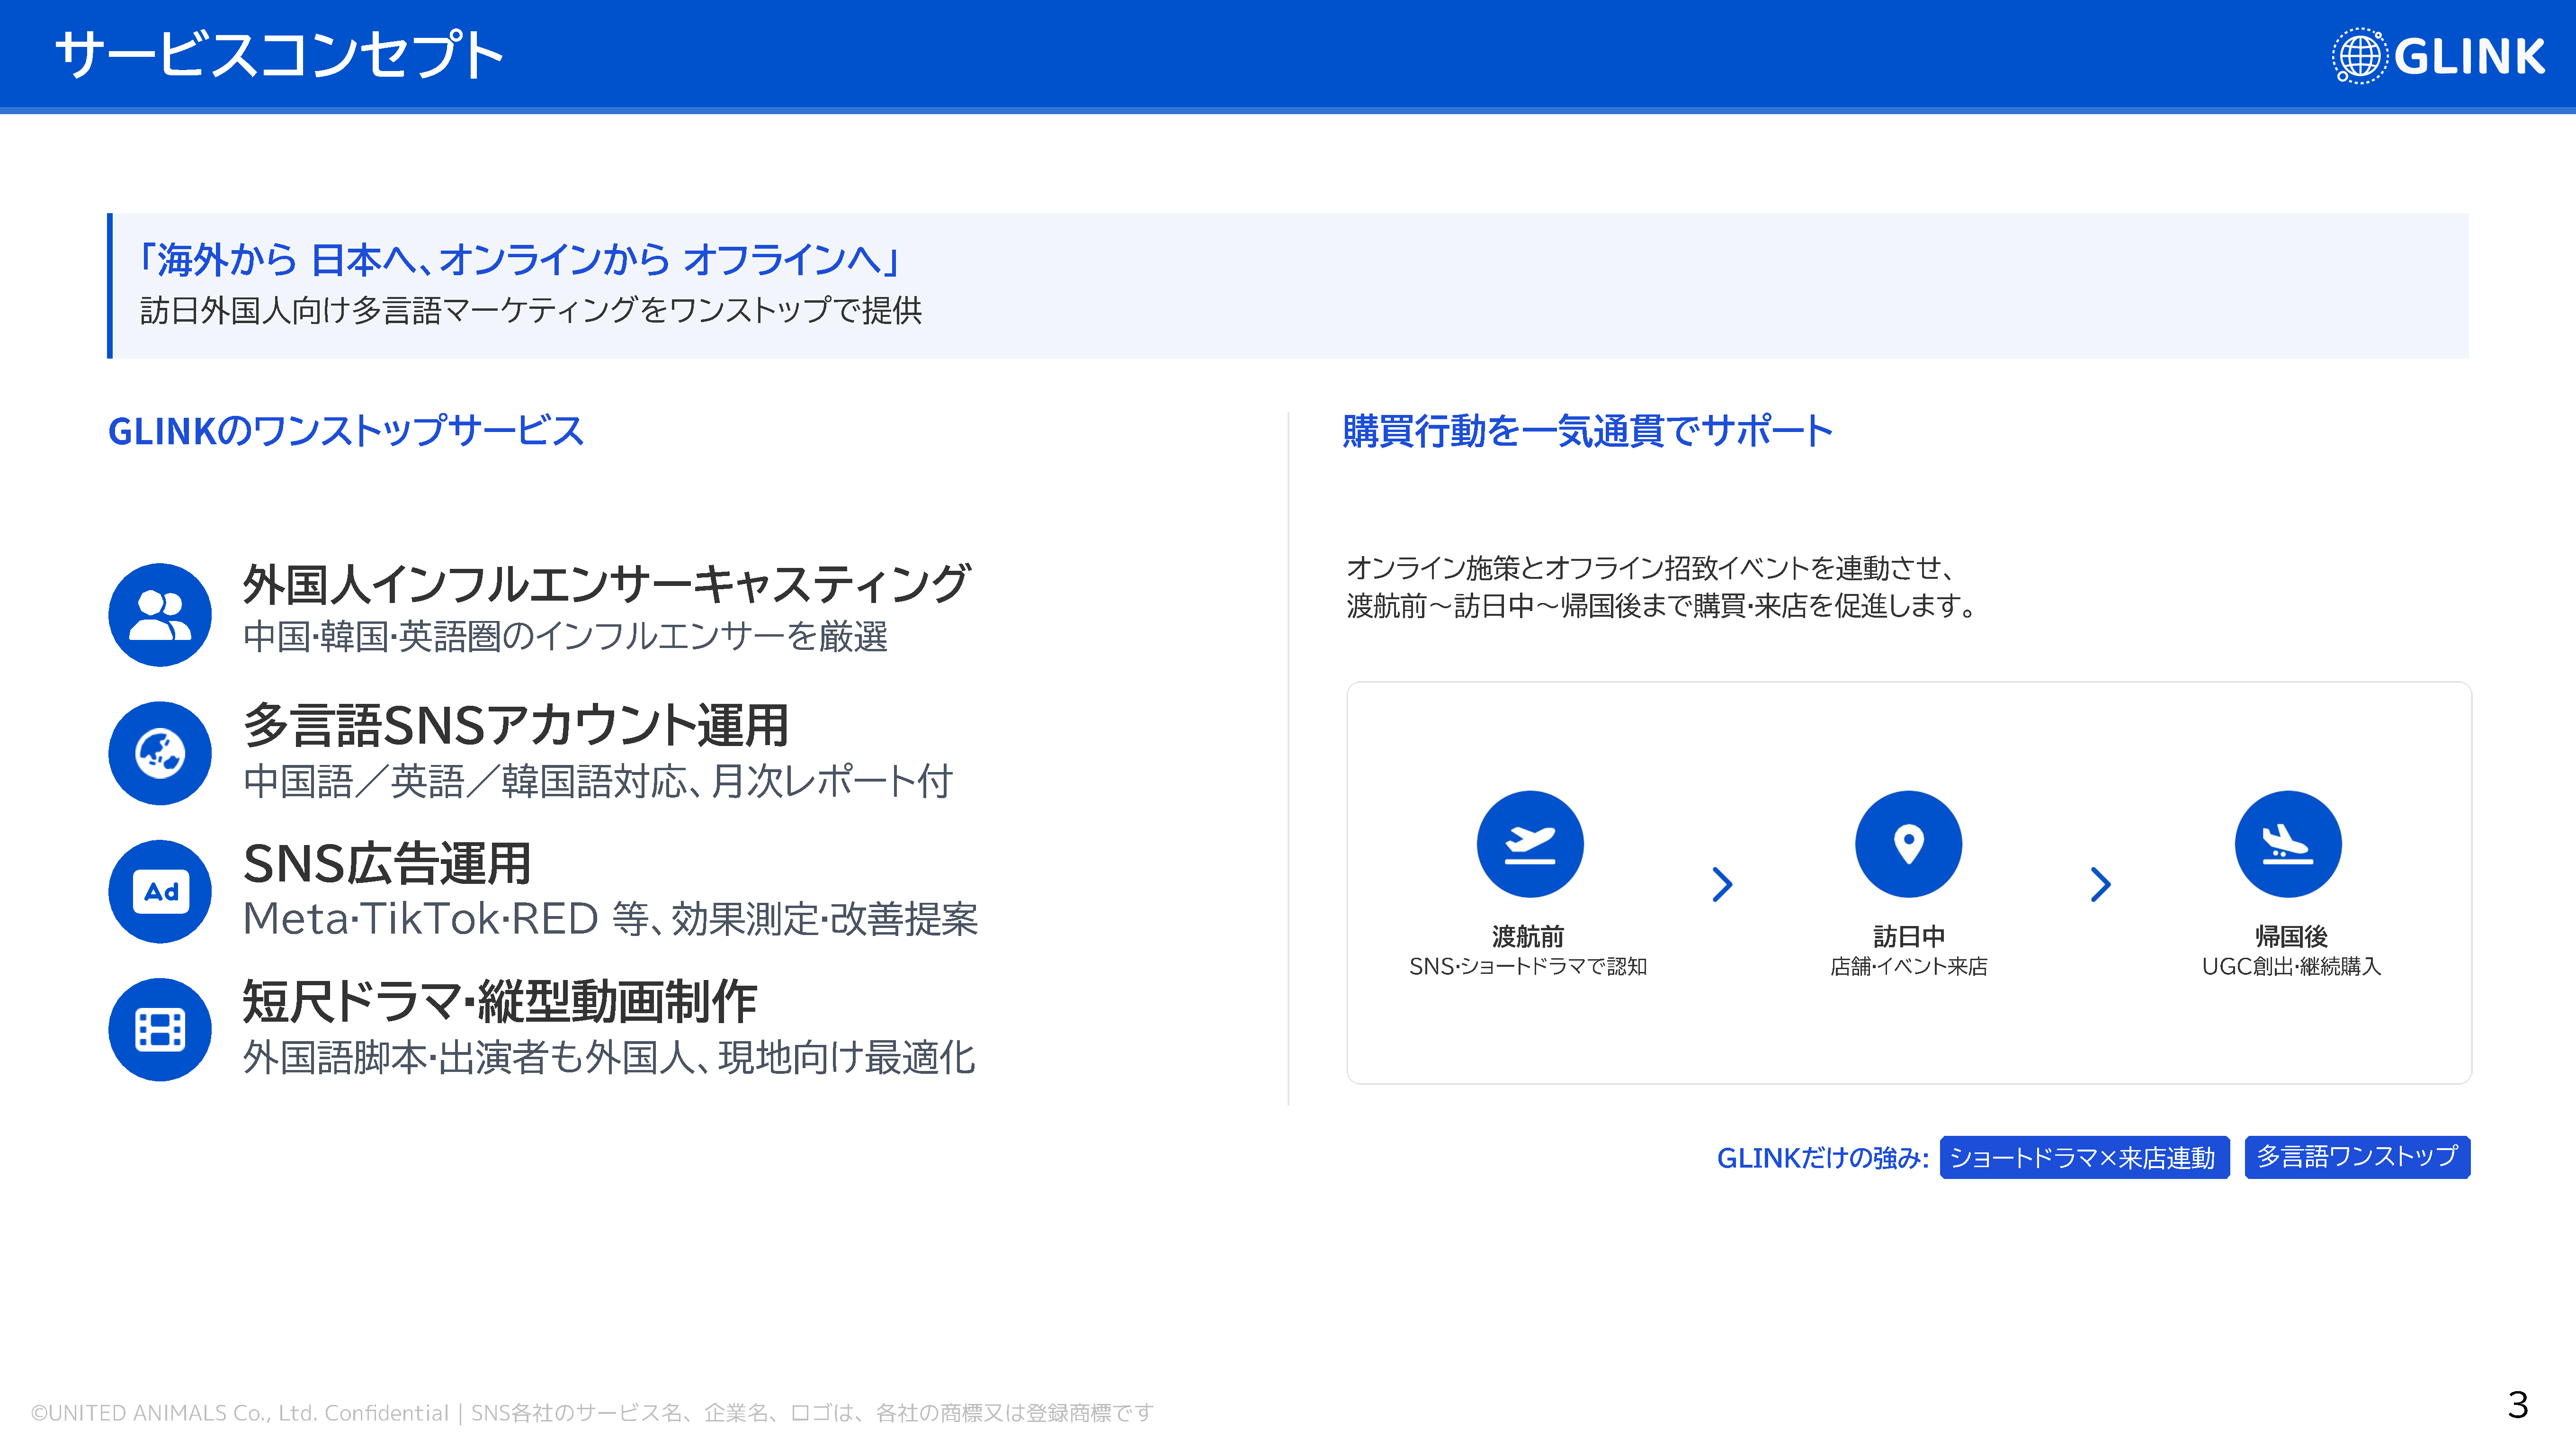This screenshot has width=2576, height=1448.
Task: Click the UNITED ANIMALS copyright footer text
Action: pos(592,1412)
